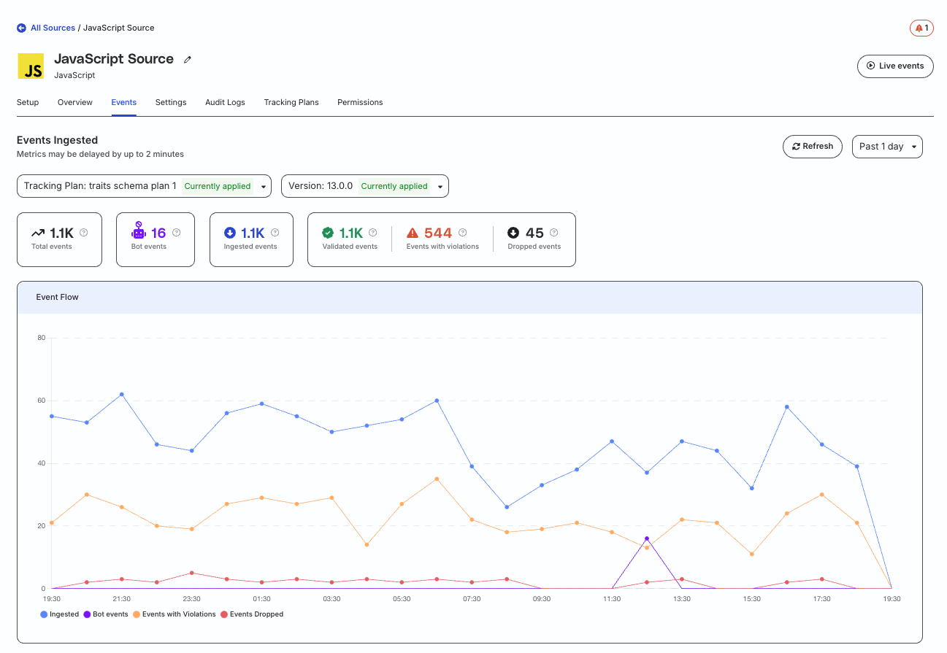Click the 544 events with violations count

(438, 233)
